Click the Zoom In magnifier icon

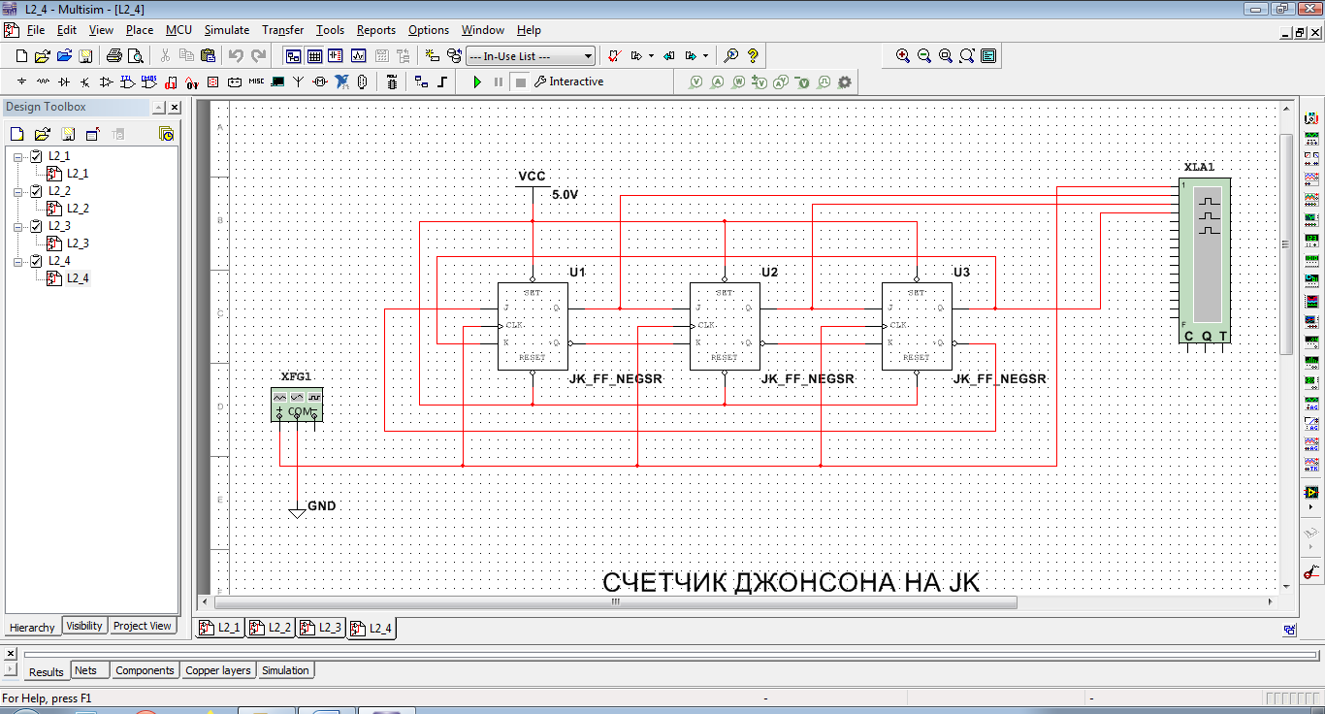pyautogui.click(x=903, y=56)
